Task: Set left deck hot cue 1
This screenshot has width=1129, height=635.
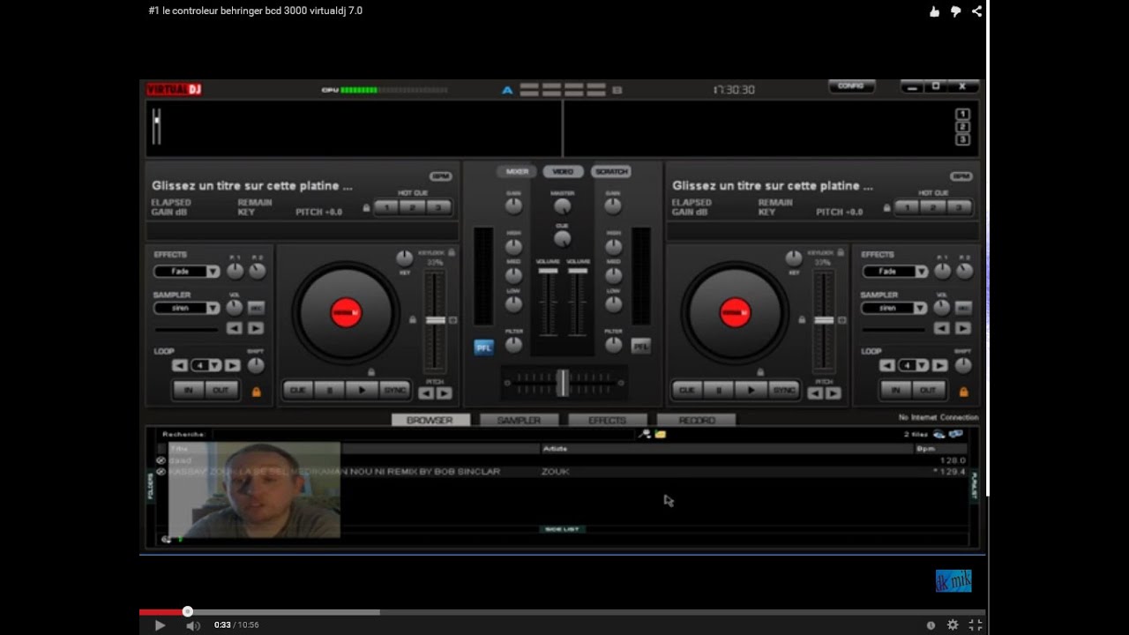Action: pyautogui.click(x=385, y=208)
